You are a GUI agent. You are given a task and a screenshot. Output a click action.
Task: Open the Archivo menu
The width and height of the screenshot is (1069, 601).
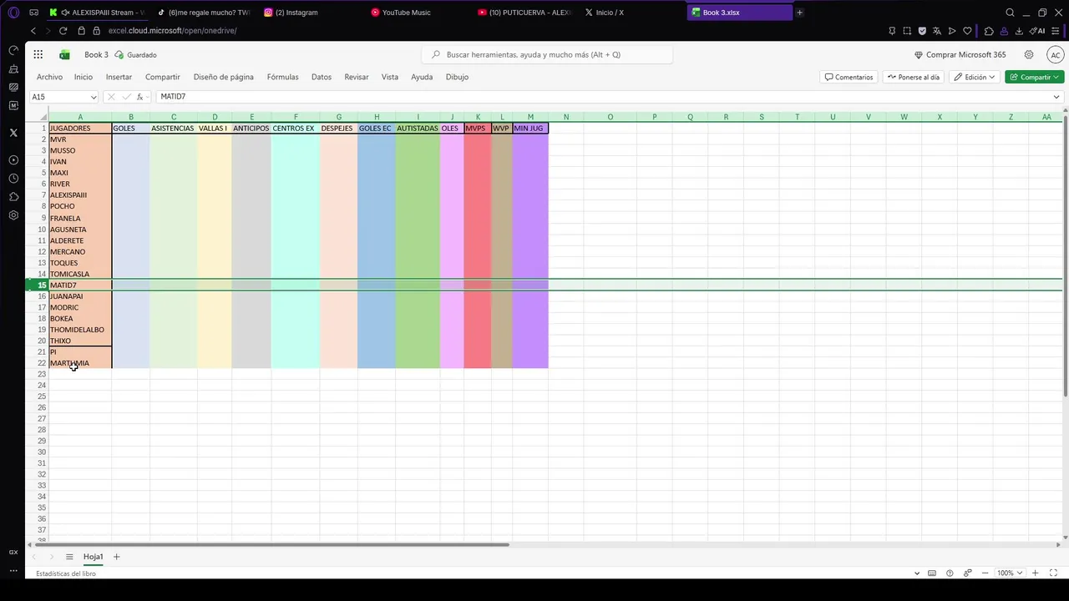[x=49, y=77]
